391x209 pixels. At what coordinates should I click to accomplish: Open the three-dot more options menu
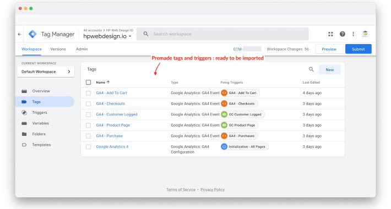(x=353, y=34)
